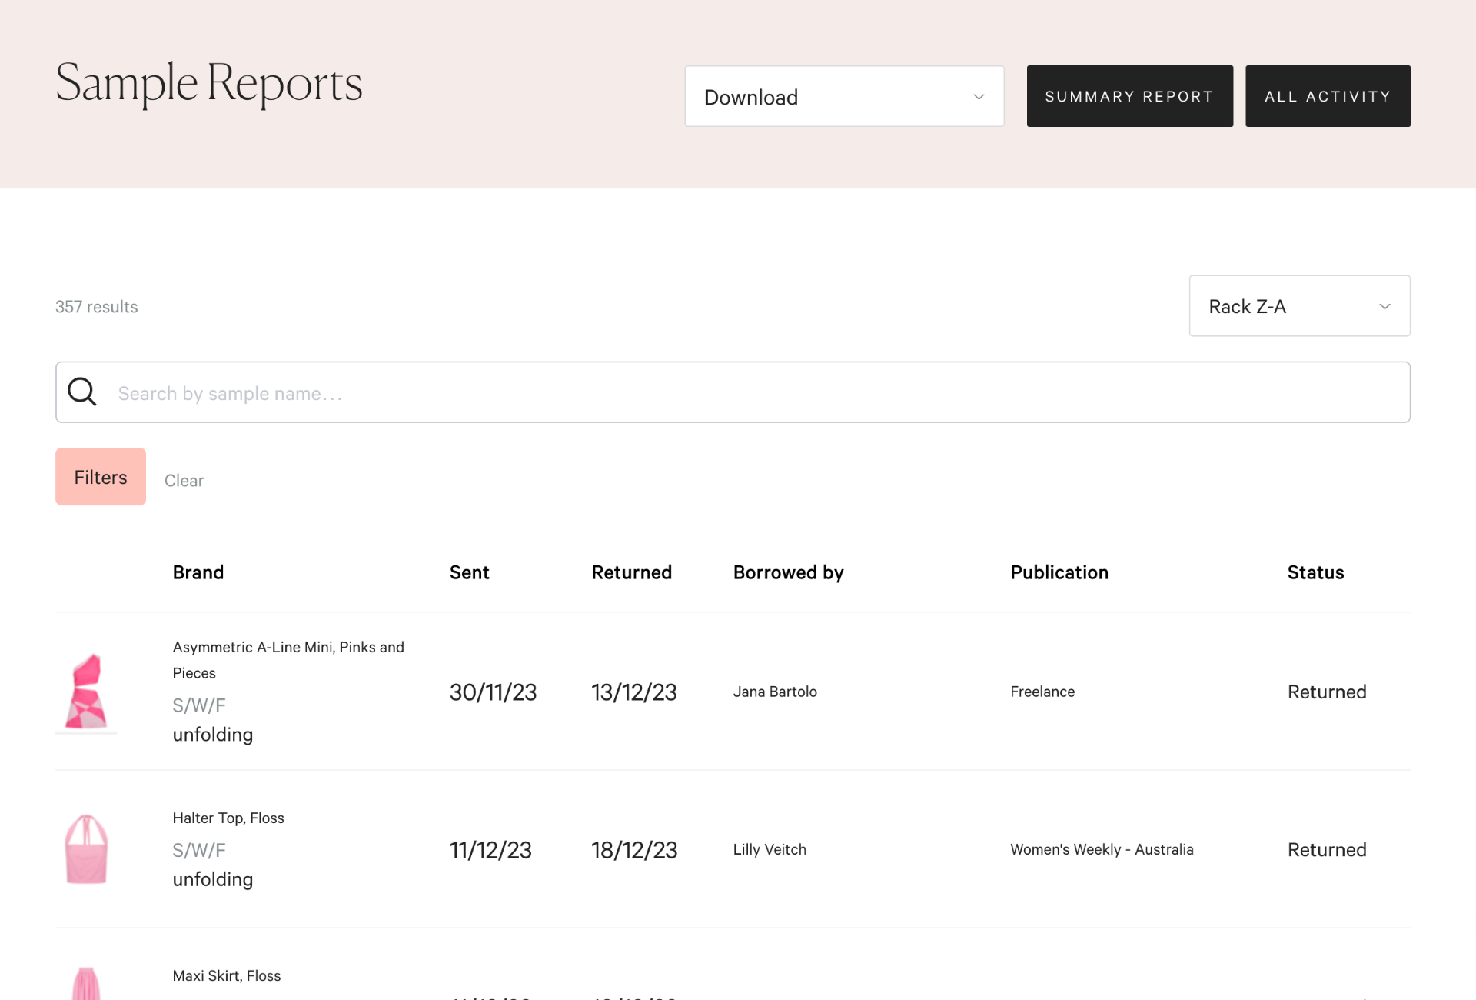Select borrower Jana Bartolo

(774, 692)
